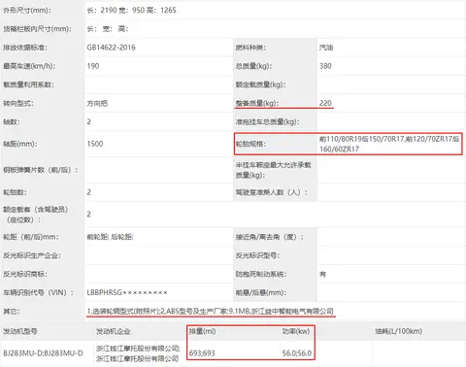Select the VIN value LBBPHRSG×××××××××
This screenshot has width=466, height=367.
(x=127, y=292)
